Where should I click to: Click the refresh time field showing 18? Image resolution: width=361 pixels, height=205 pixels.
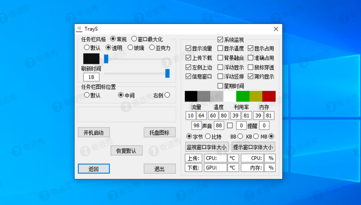tap(91, 77)
